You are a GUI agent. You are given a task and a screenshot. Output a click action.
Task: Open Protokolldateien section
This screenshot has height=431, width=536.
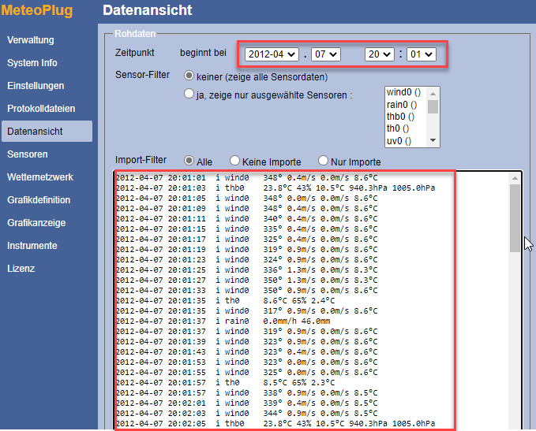pos(41,109)
